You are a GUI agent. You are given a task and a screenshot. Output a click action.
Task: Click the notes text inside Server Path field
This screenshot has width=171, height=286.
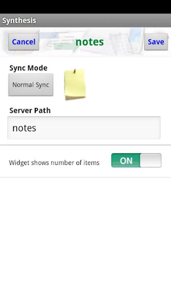point(24,128)
